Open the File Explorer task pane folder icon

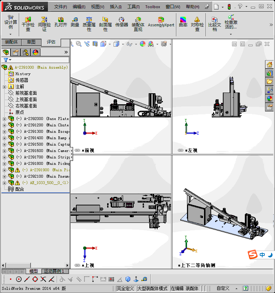coord(269,82)
